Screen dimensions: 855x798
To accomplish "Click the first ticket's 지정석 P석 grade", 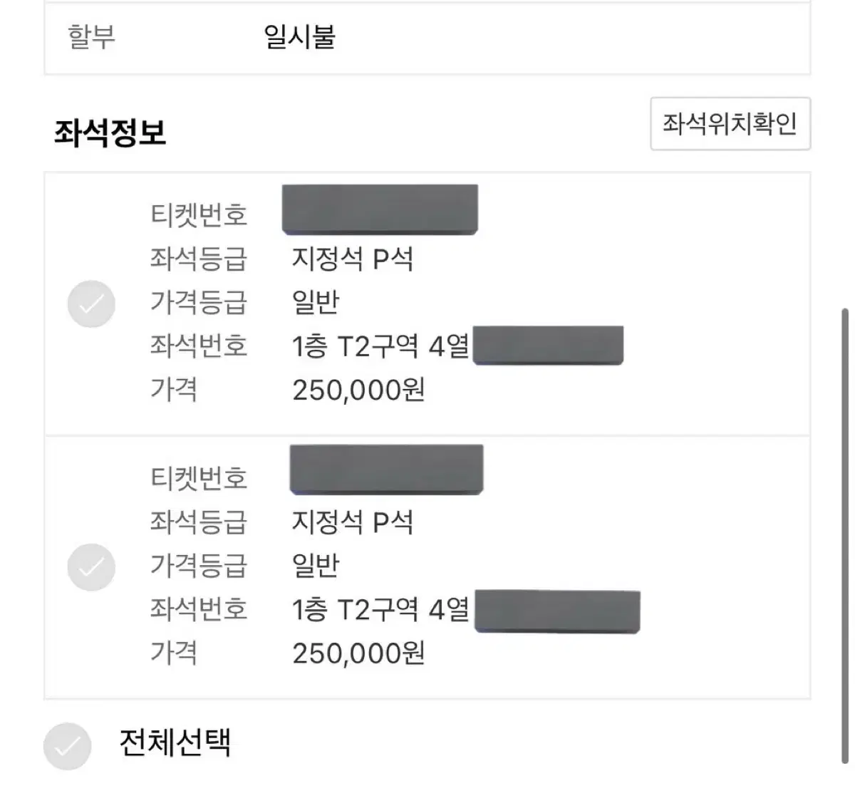I will tap(352, 259).
